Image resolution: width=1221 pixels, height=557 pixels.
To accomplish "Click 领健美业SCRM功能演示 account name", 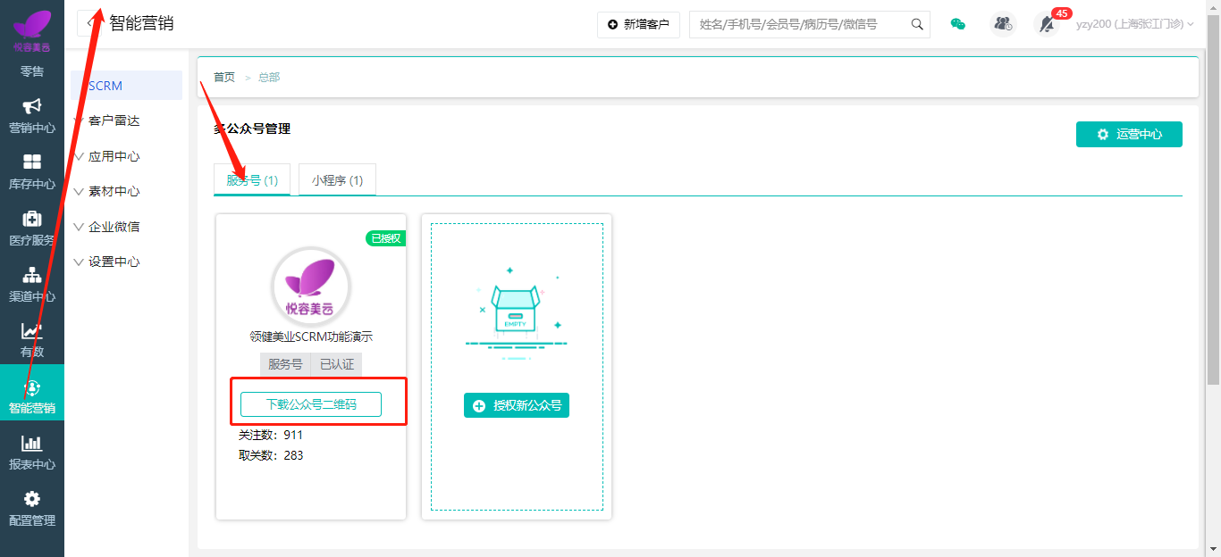I will click(311, 337).
